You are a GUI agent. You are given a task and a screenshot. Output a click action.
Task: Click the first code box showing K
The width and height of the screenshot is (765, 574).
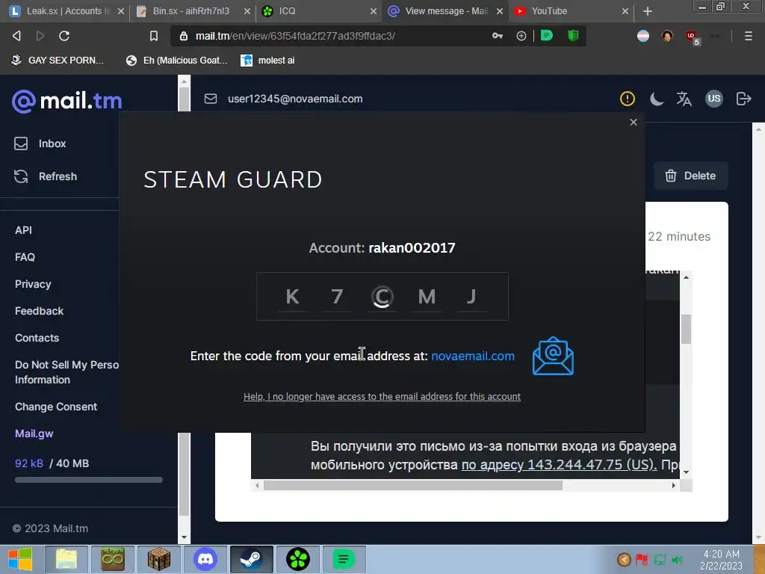(x=292, y=297)
